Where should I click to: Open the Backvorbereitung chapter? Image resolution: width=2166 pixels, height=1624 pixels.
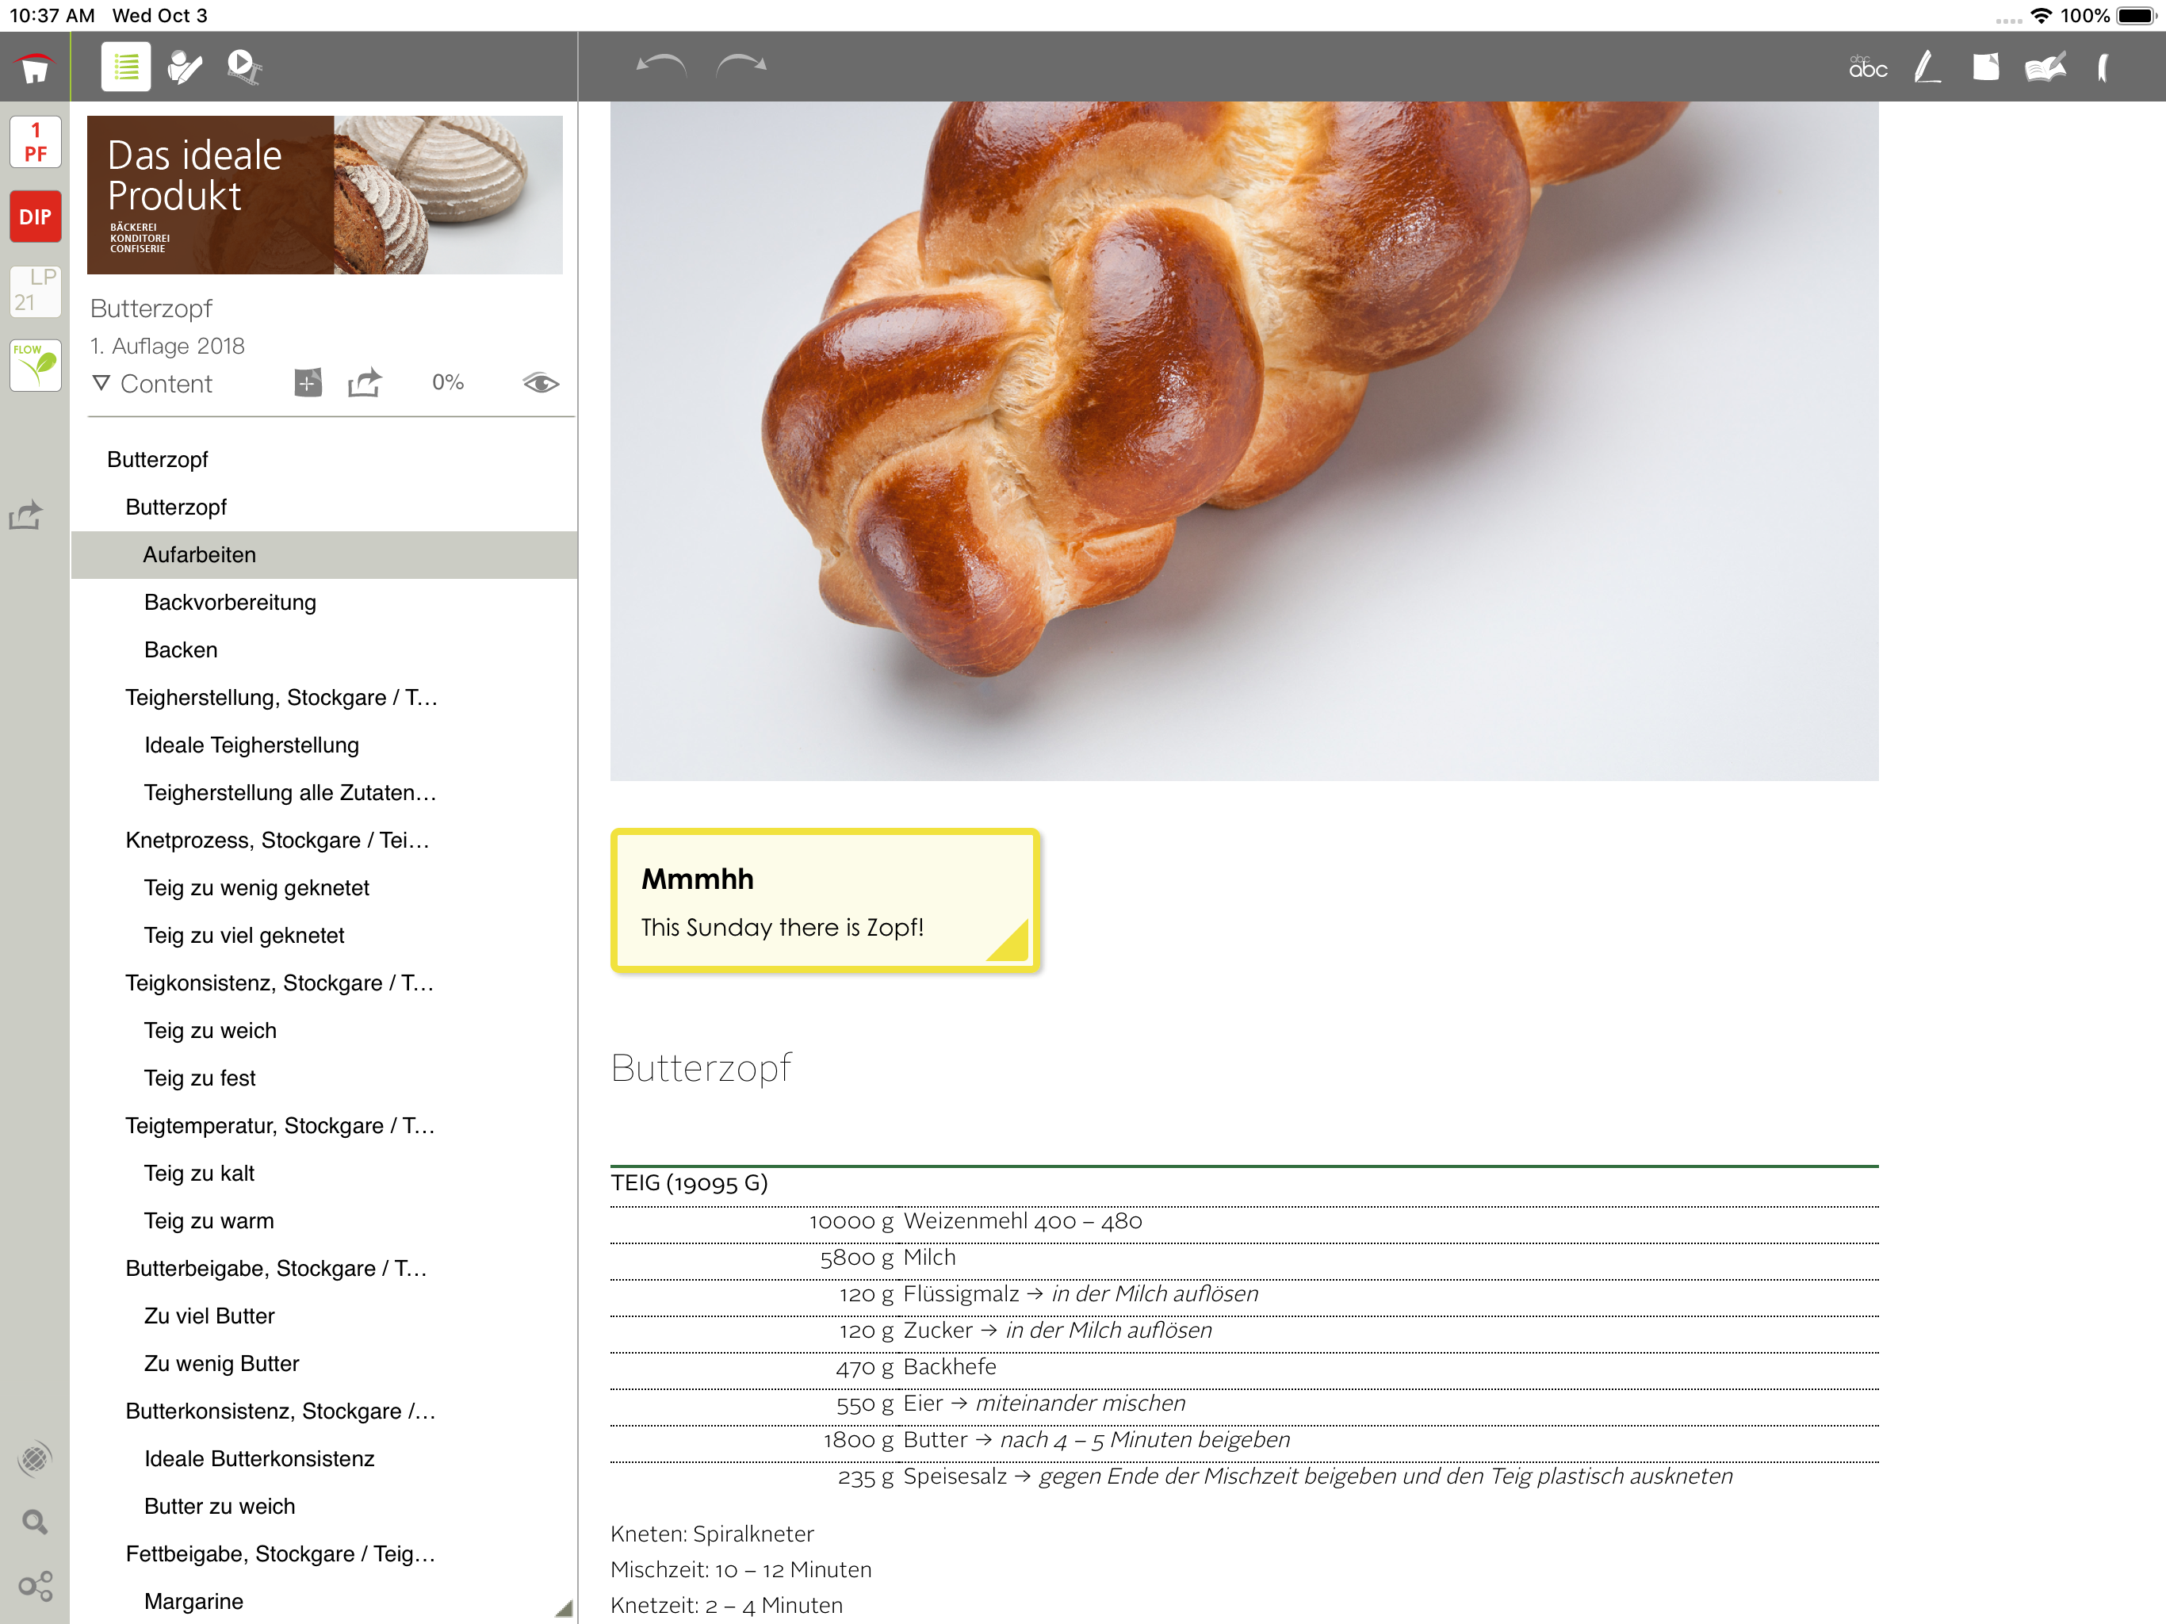(x=230, y=603)
